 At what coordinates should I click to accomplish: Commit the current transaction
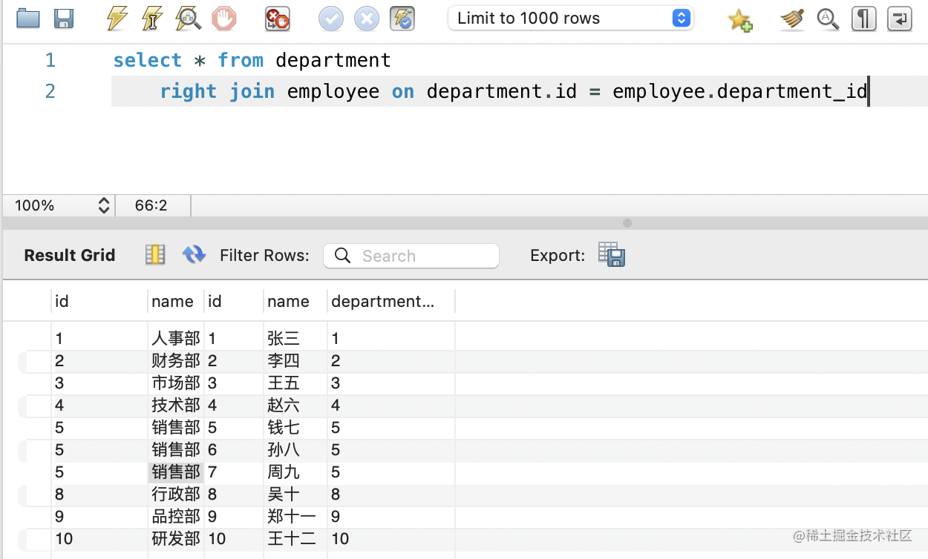coord(331,19)
